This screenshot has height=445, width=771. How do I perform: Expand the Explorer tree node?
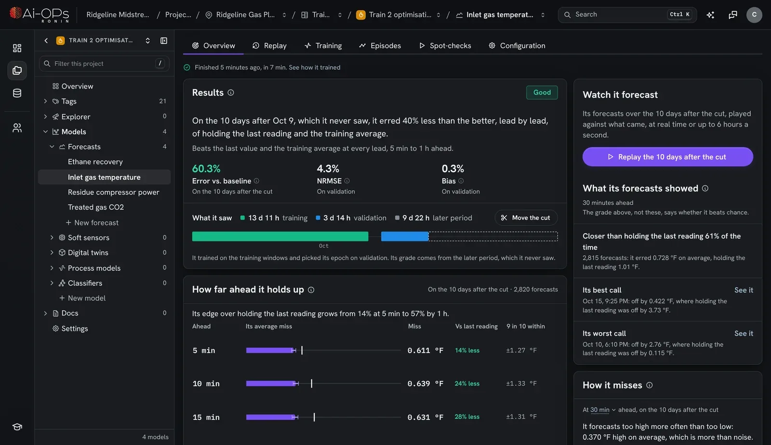tap(45, 117)
